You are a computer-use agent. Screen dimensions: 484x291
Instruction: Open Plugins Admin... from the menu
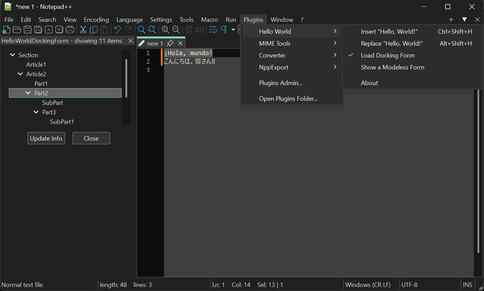click(292, 83)
